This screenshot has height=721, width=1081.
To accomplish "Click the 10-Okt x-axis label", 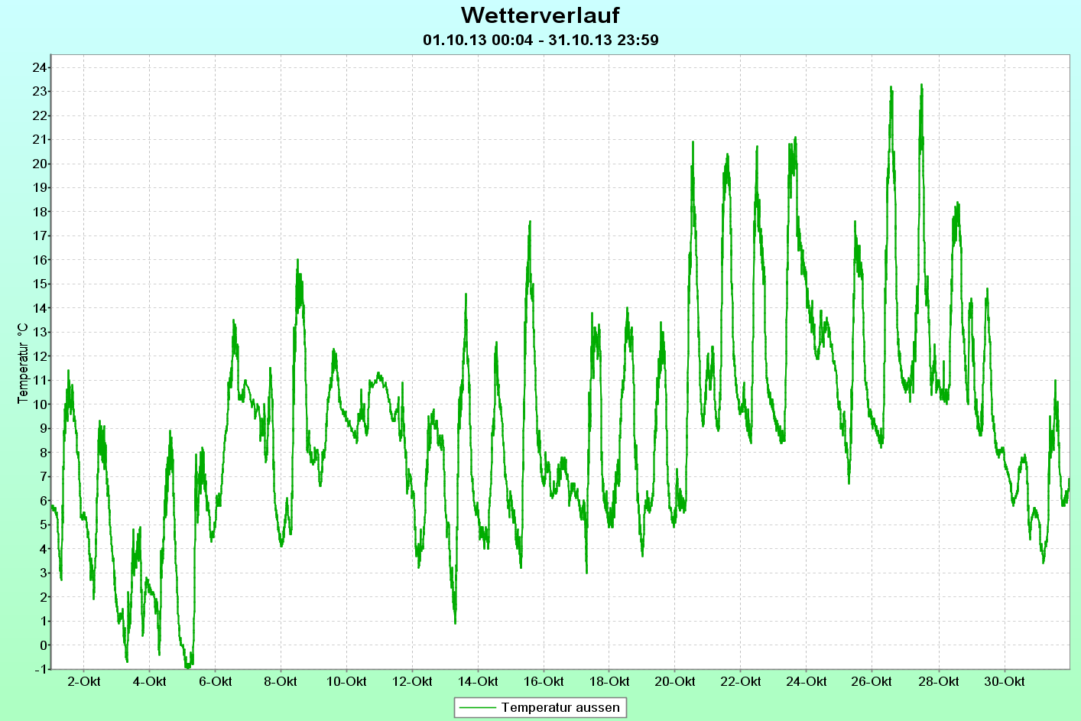I will click(x=346, y=681).
